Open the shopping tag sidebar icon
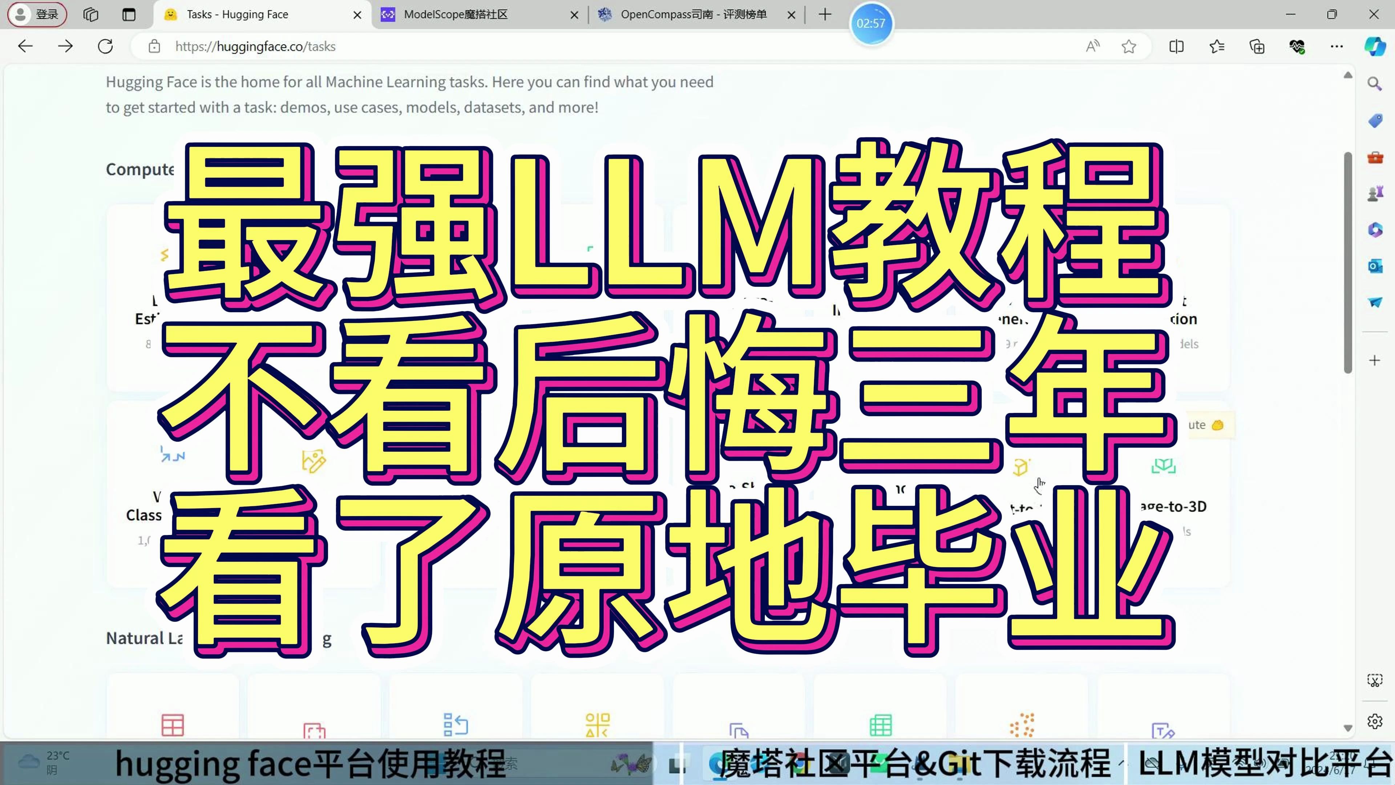Image resolution: width=1395 pixels, height=785 pixels. click(1374, 121)
